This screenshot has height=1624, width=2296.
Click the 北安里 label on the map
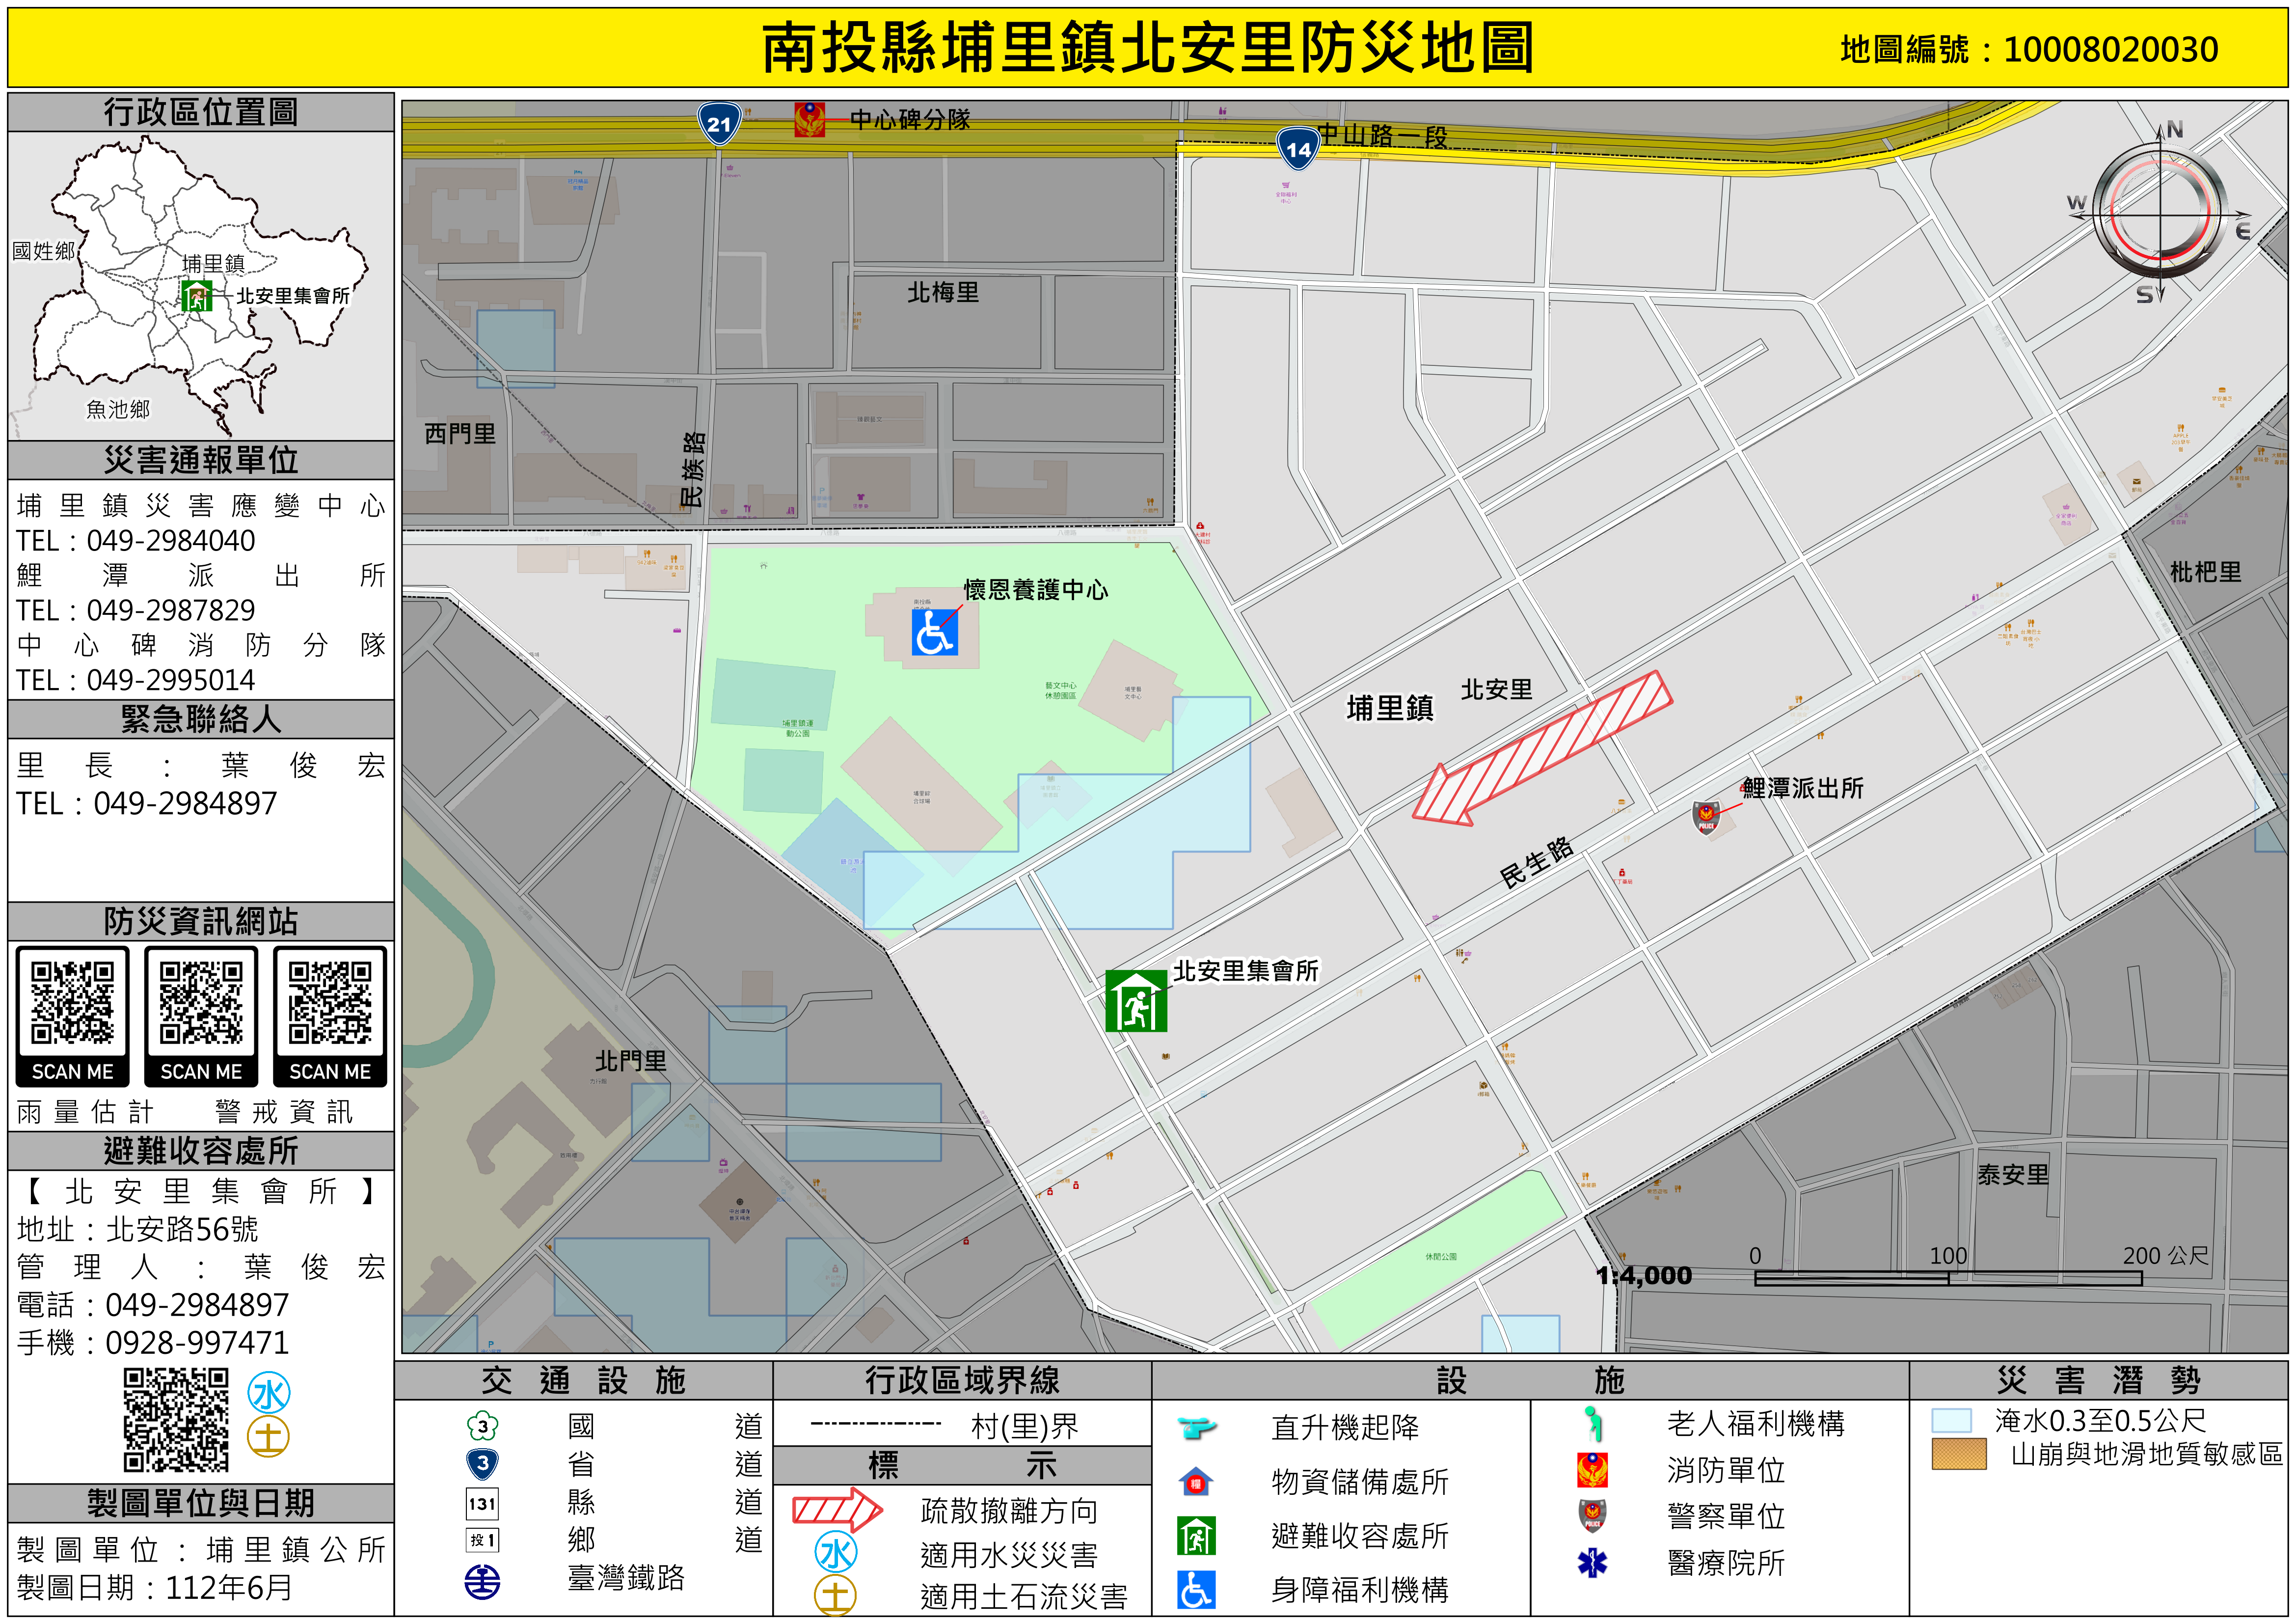click(1496, 689)
